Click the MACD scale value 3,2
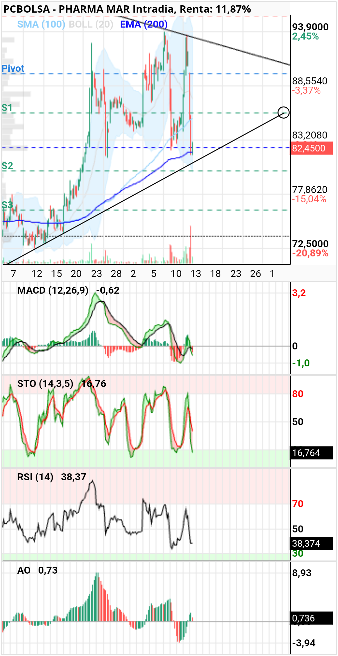 click(x=299, y=293)
